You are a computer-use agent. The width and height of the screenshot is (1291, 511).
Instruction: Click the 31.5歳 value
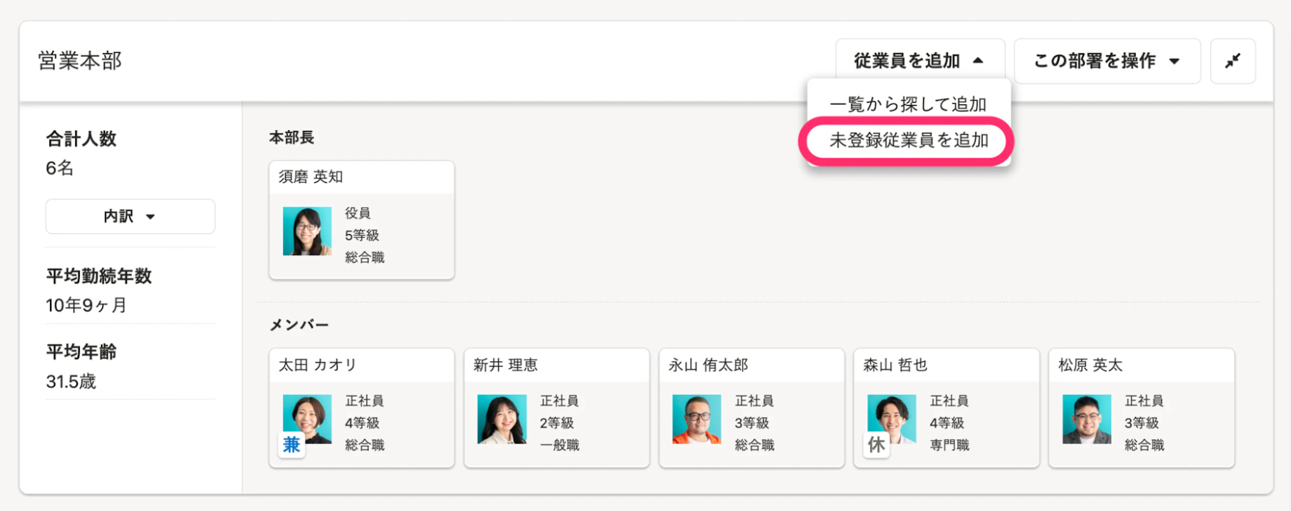coord(71,381)
